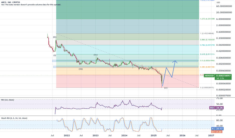Click the 0.600000000 price axis label
Screen dimensions: 235x138
point(223,32)
